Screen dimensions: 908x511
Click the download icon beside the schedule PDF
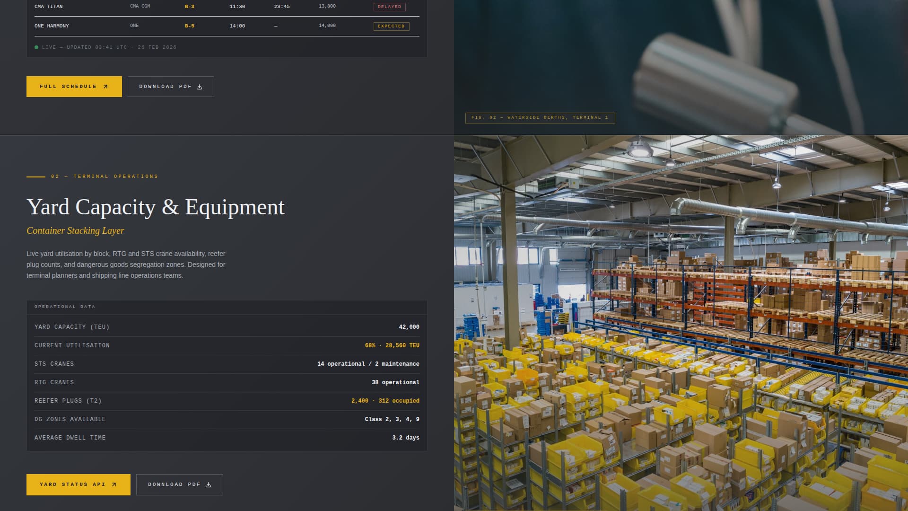200,87
